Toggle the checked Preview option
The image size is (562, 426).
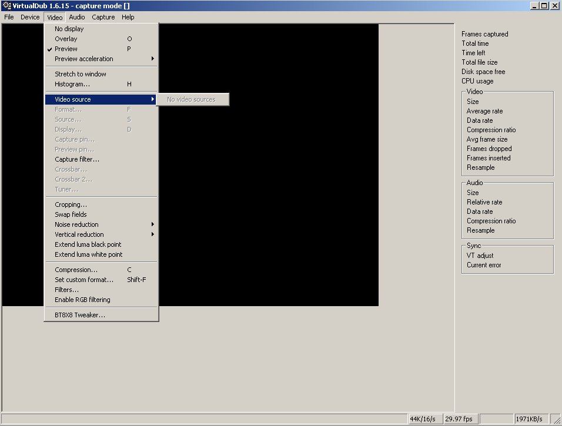102,49
